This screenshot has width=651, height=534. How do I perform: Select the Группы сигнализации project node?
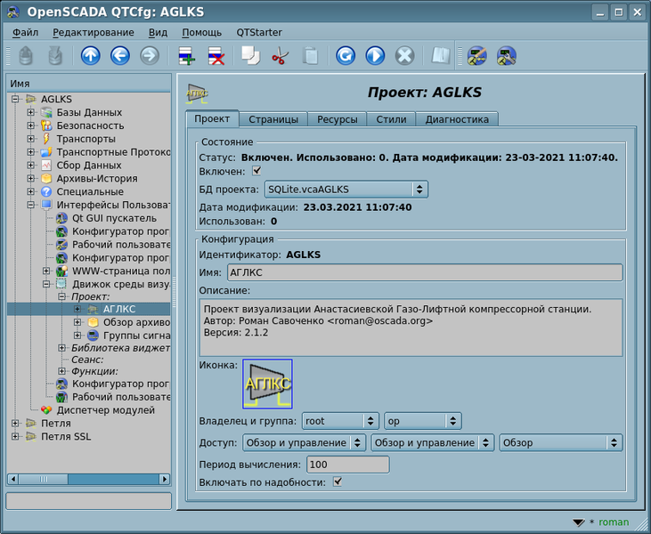pos(136,336)
